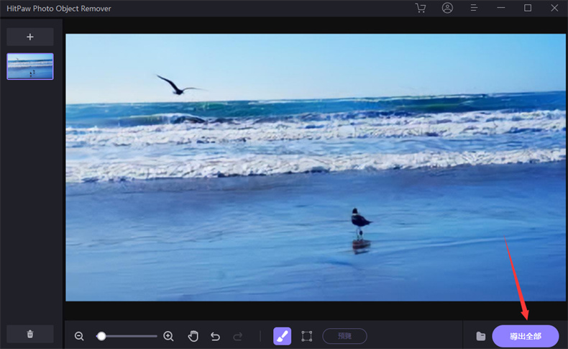Redo the previous action
The width and height of the screenshot is (568, 349).
click(238, 336)
